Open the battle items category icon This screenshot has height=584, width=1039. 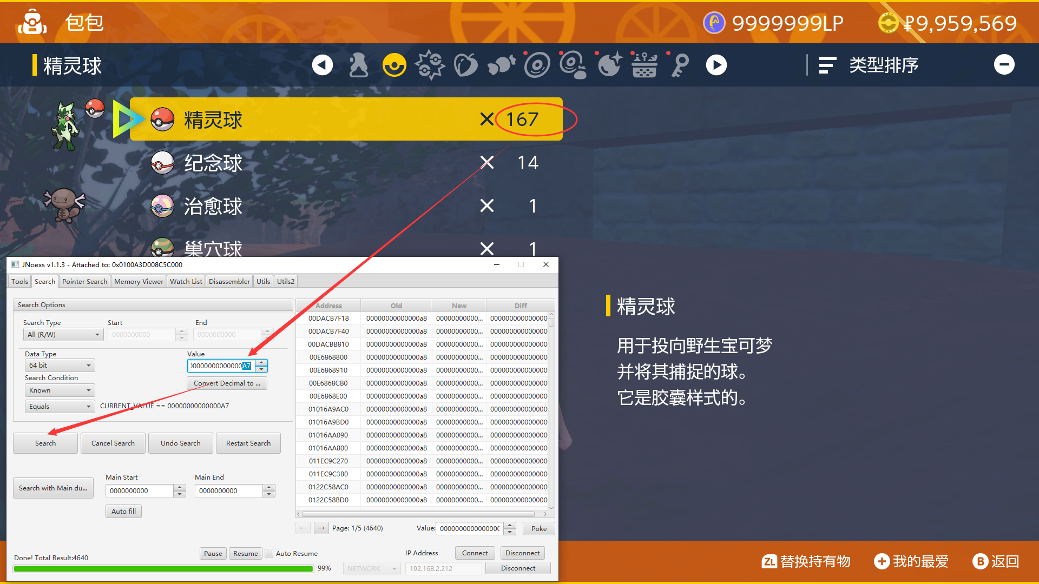(430, 65)
